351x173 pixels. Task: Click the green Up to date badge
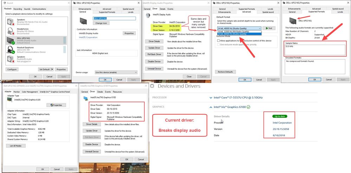pyautogui.click(x=280, y=116)
